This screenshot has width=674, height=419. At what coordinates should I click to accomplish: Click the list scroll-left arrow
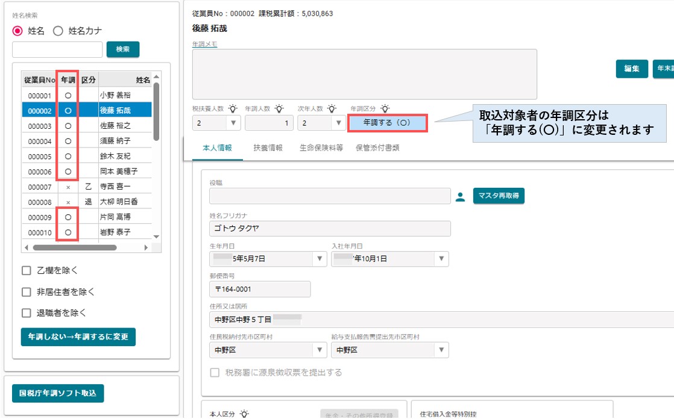(x=27, y=247)
